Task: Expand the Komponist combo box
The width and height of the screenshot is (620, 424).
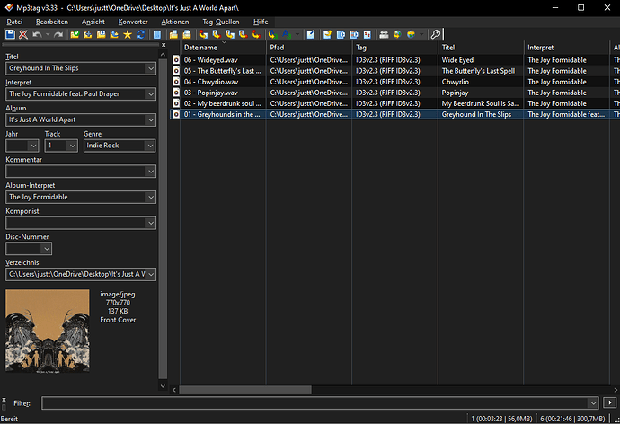Action: point(151,223)
